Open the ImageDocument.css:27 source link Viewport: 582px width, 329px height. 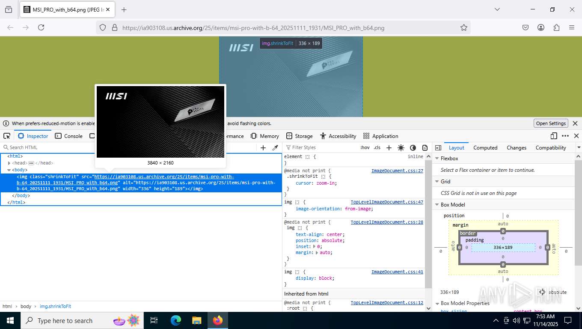click(397, 170)
